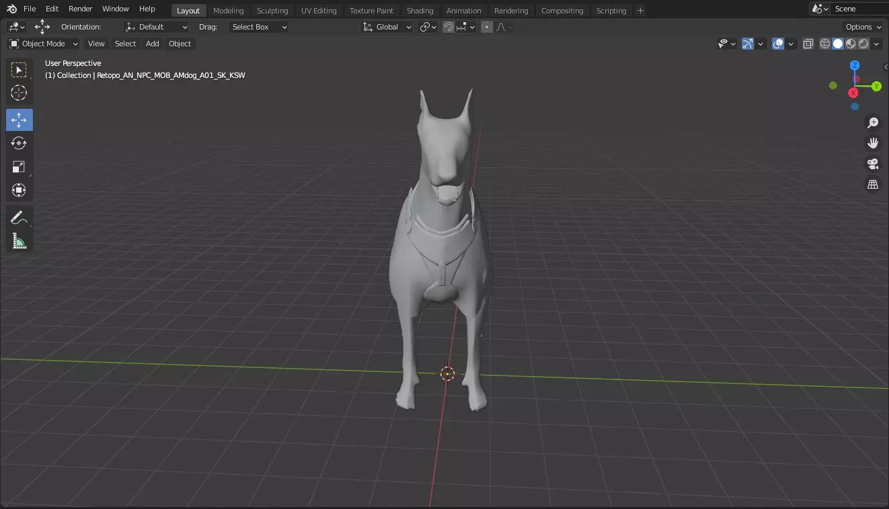The width and height of the screenshot is (889, 509).
Task: Open the Options dropdown
Action: tap(863, 27)
